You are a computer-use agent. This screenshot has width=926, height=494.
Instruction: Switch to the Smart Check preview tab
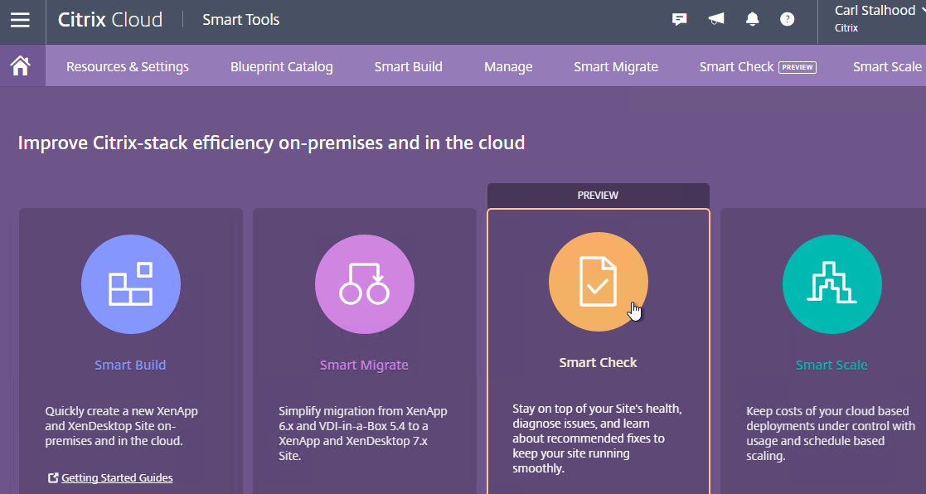click(x=758, y=66)
